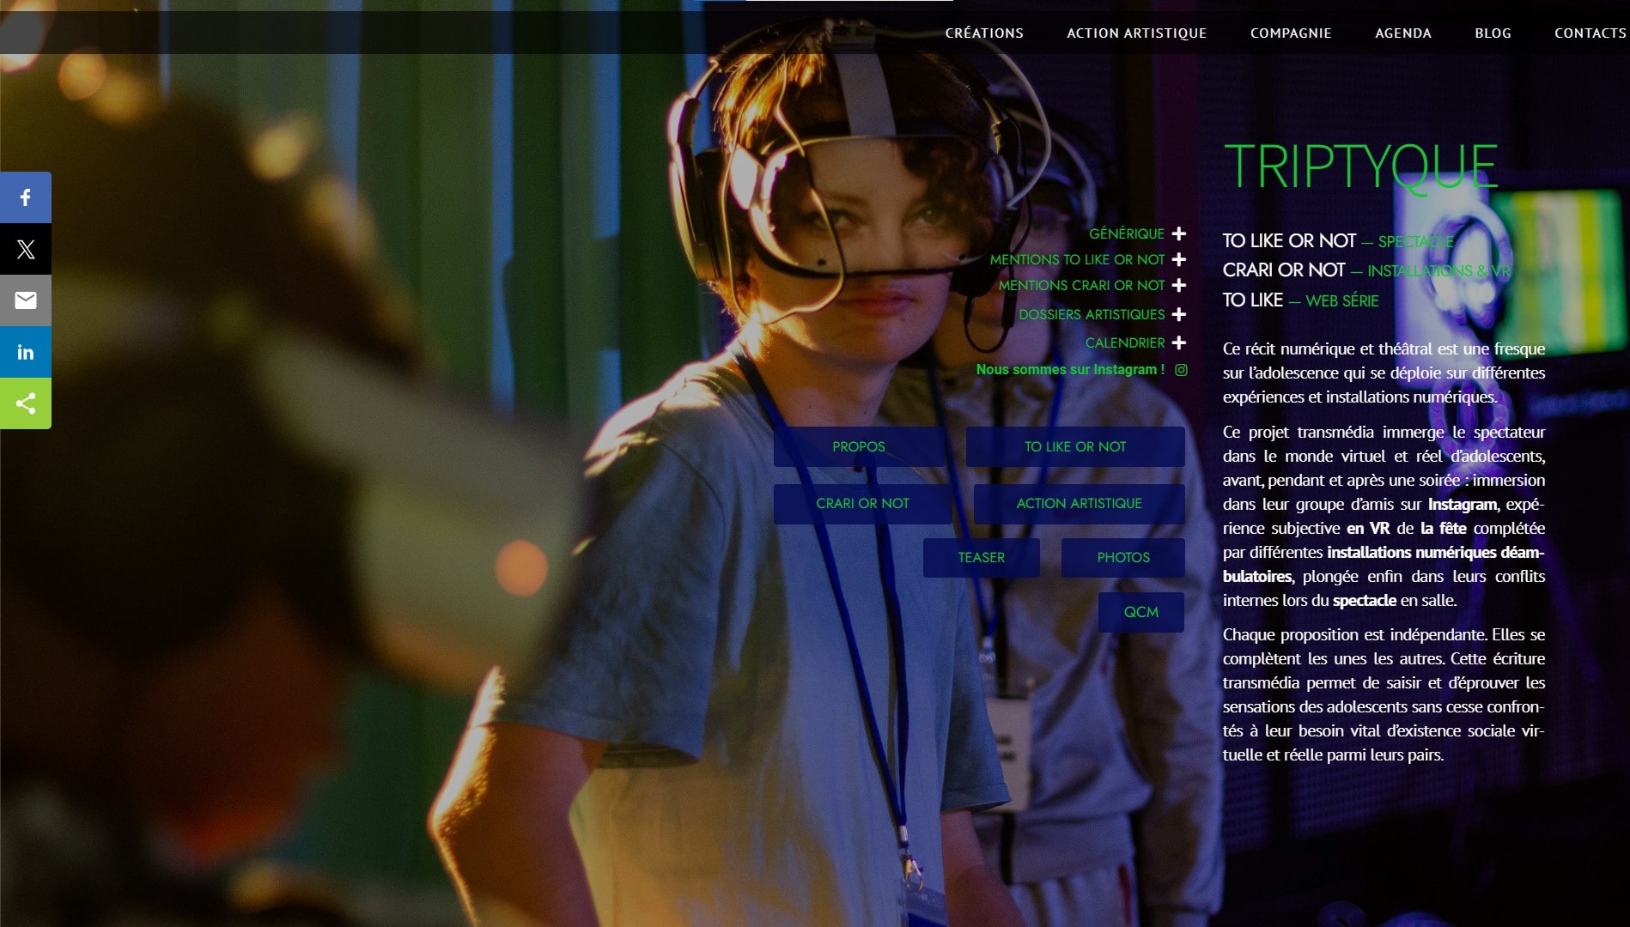
Task: Open the Créations menu
Action: click(x=983, y=33)
